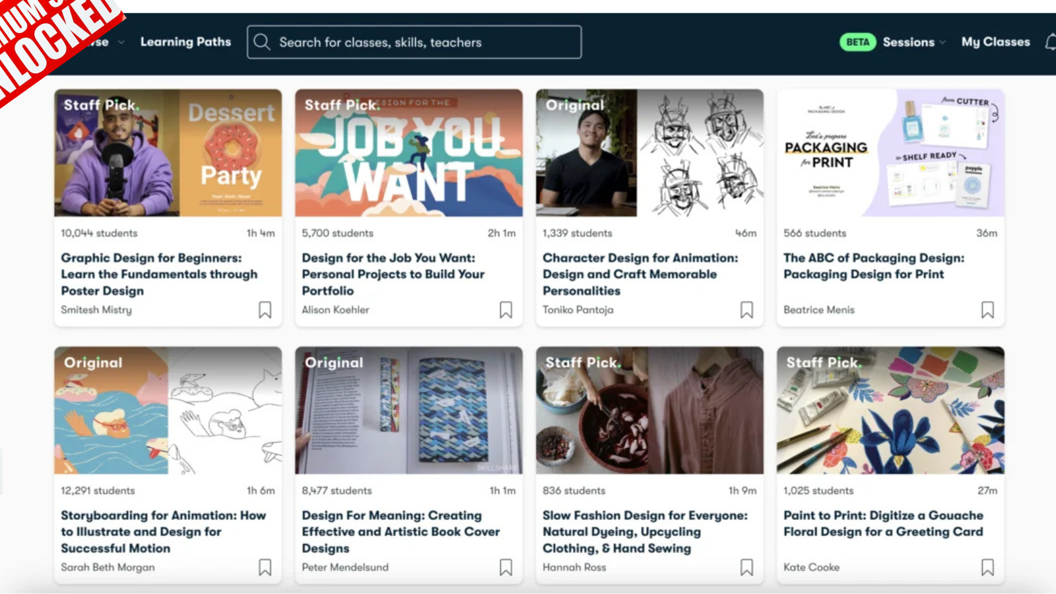Click the green BETA badge

(x=856, y=42)
